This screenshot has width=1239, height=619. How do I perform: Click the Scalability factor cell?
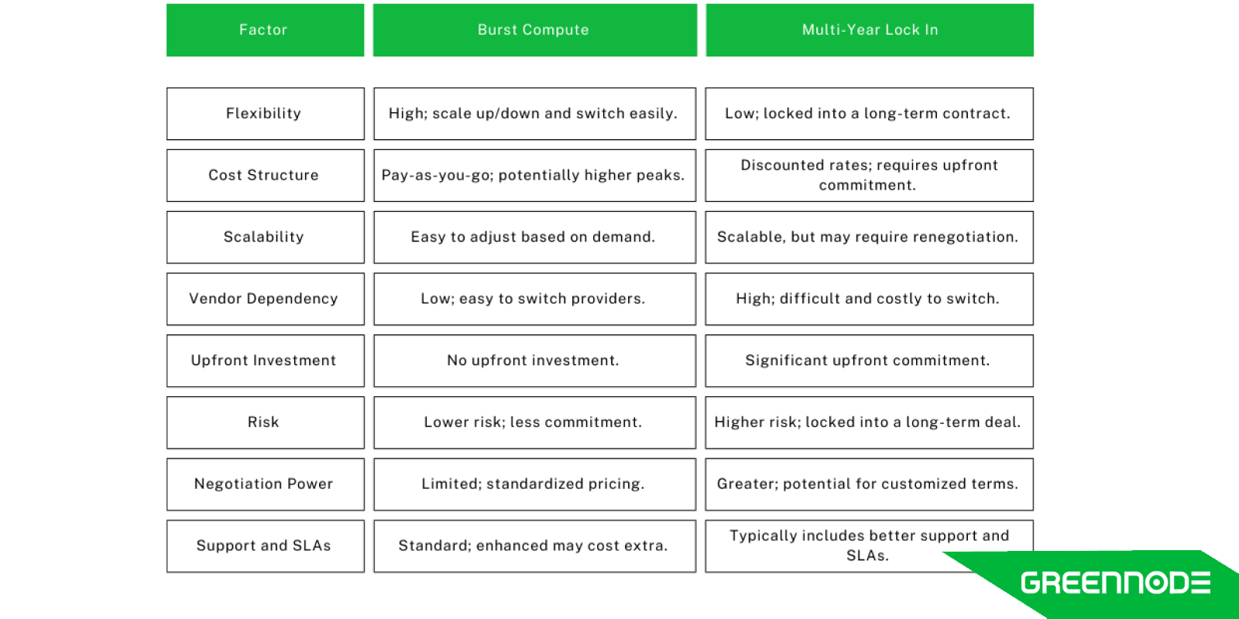coord(265,238)
